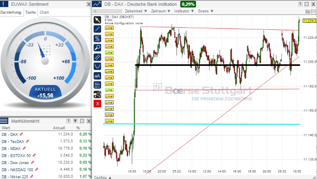This screenshot has height=179, width=317.
Task: Maximize the Marktübersicht panel
Action: pyautogui.click(x=82, y=121)
